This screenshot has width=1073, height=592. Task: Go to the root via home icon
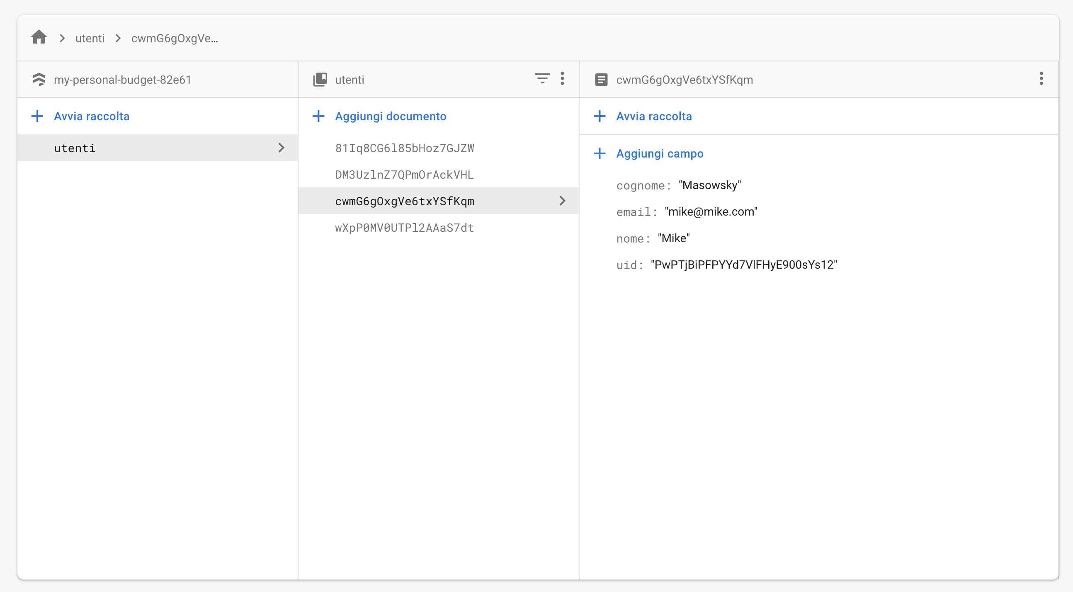click(39, 37)
